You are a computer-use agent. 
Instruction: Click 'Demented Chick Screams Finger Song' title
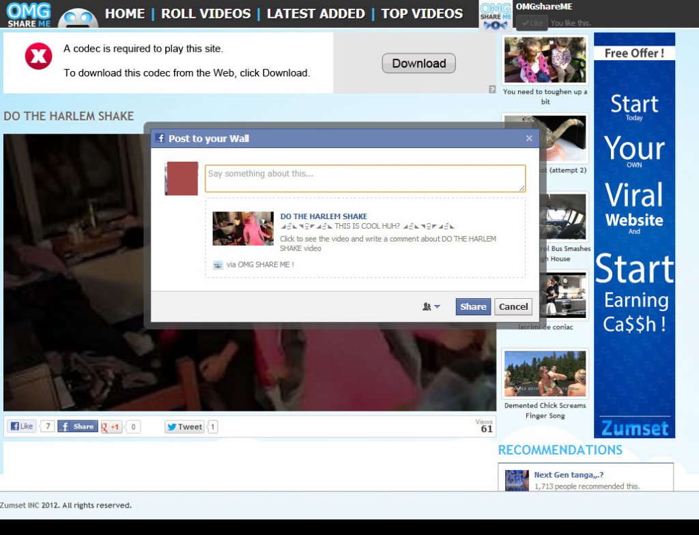click(545, 411)
